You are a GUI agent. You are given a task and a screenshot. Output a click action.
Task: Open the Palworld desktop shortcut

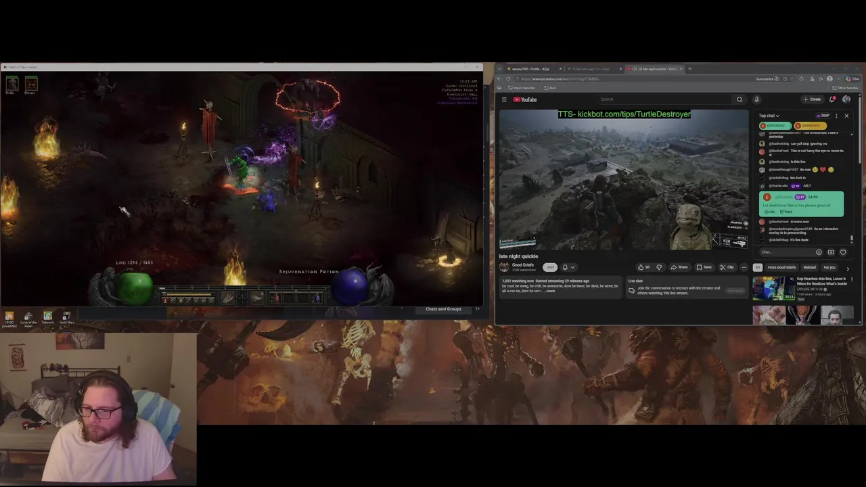coord(47,319)
